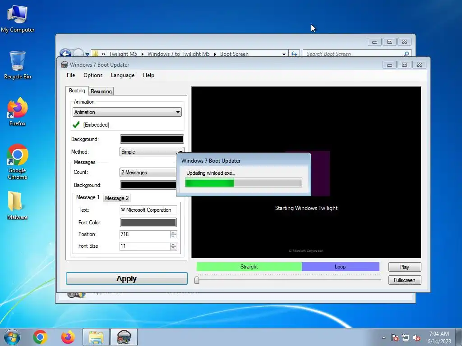The height and width of the screenshot is (346, 462).
Task: Decrease the Position value with down arrow
Action: point(173,237)
